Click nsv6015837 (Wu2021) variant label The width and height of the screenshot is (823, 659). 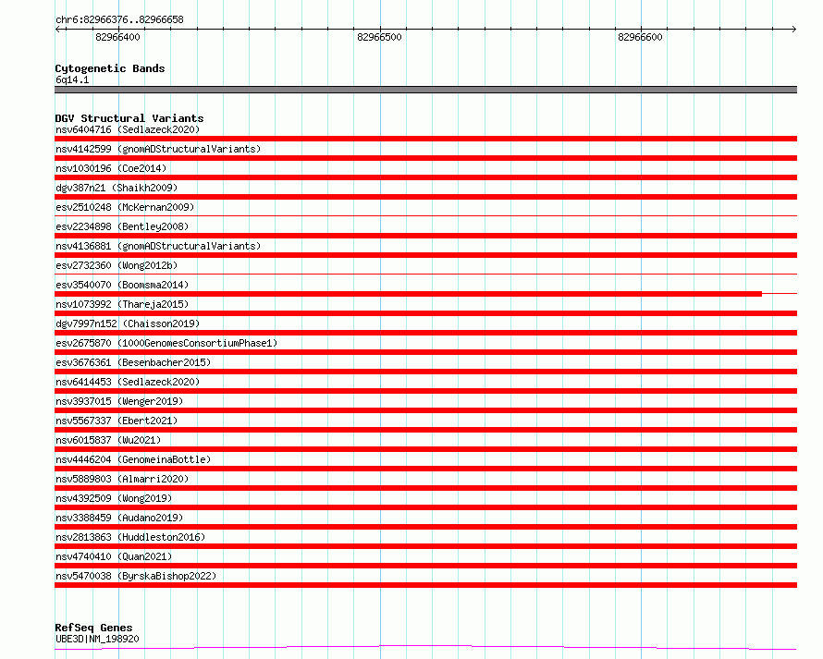tap(108, 440)
